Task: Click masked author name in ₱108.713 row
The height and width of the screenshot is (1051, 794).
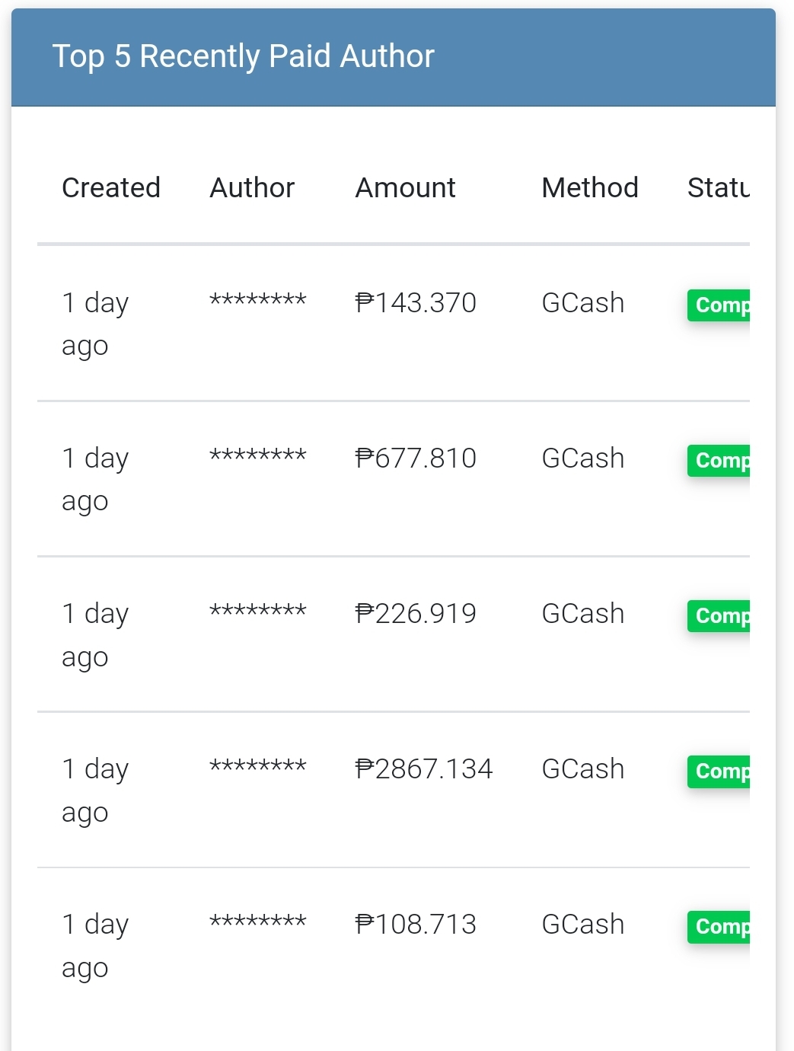Action: (x=258, y=920)
